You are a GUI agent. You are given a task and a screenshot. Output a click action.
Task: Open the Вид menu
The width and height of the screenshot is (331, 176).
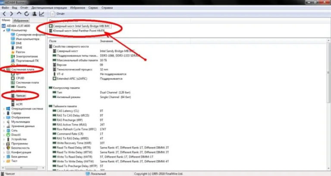(15, 8)
